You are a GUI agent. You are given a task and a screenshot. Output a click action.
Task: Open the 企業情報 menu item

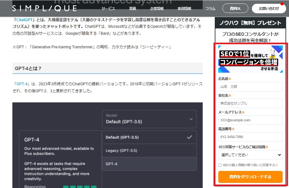[x=157, y=9]
